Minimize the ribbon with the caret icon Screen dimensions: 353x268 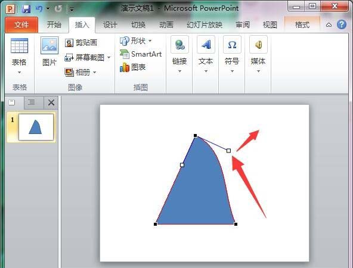pos(329,25)
